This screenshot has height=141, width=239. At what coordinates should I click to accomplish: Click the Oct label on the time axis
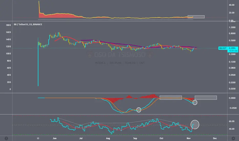tap(161, 138)
